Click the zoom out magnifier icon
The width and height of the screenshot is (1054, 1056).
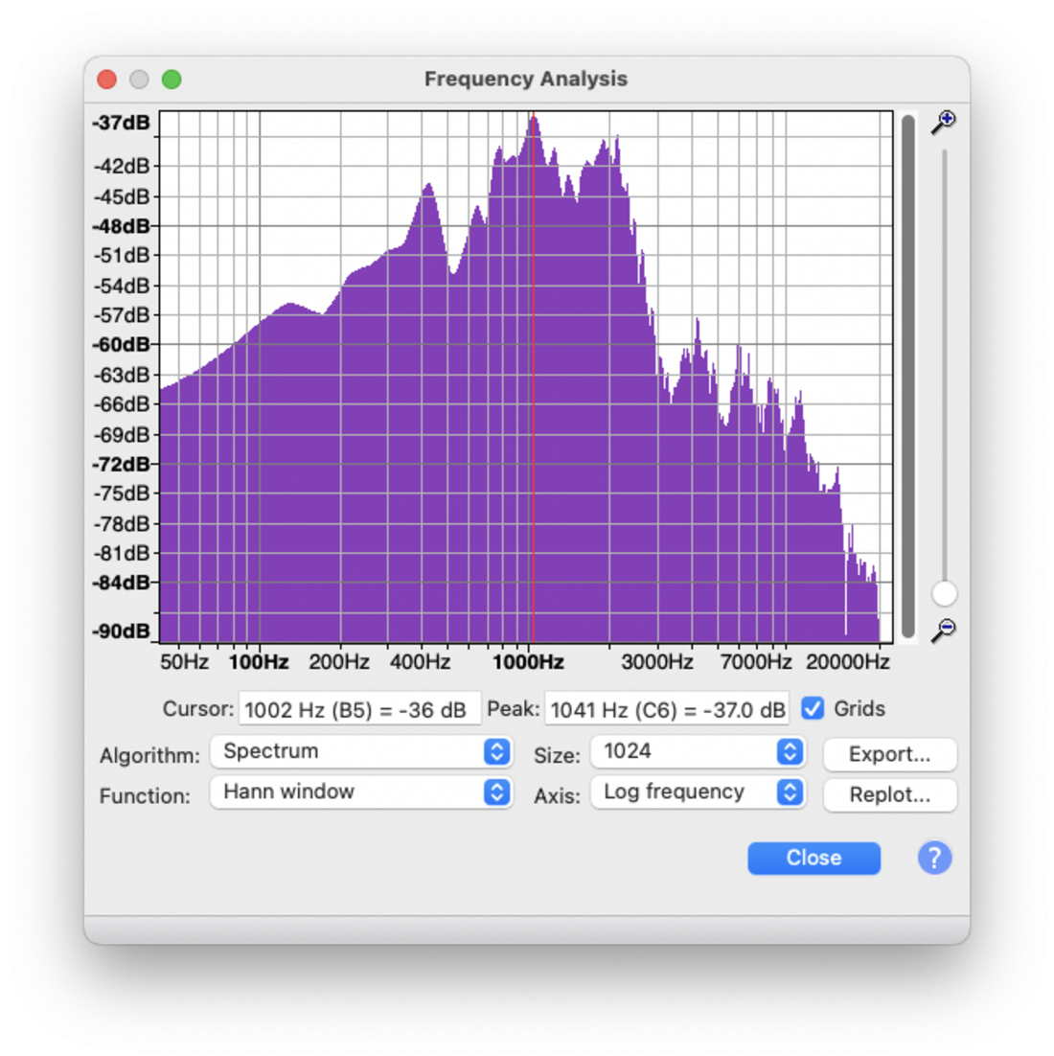pyautogui.click(x=944, y=630)
